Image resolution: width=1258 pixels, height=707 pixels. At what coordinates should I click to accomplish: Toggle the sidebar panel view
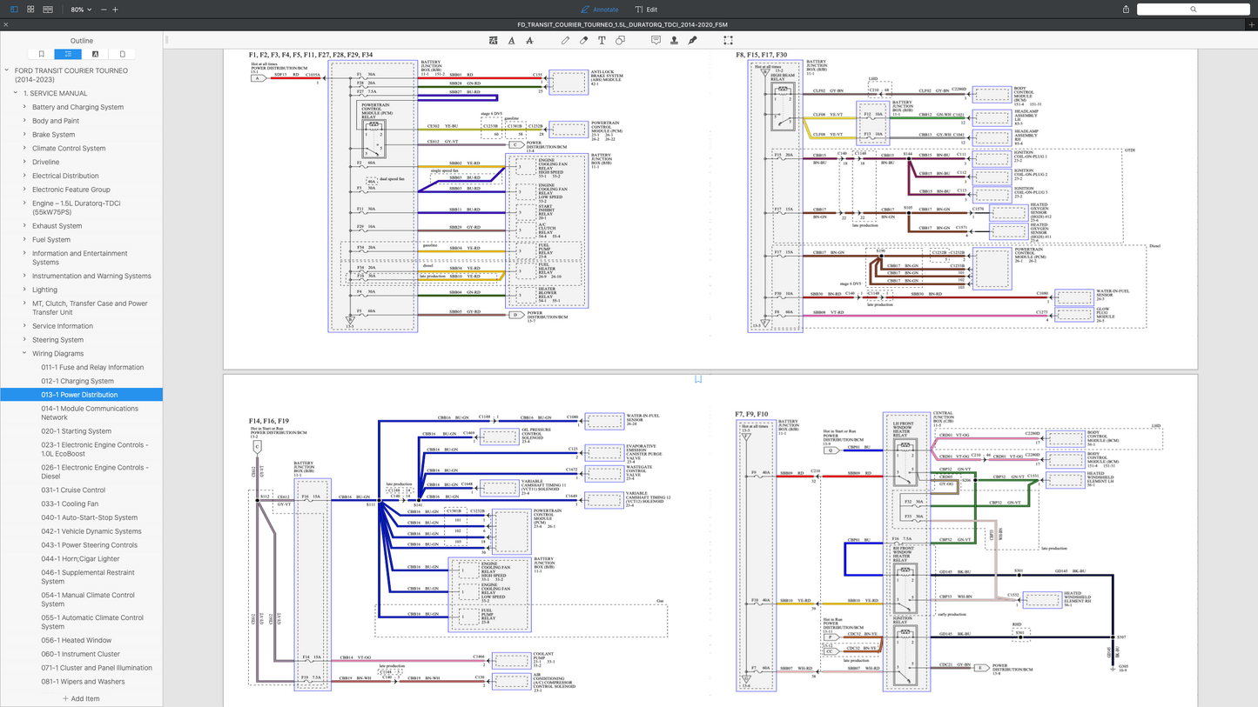14,9
